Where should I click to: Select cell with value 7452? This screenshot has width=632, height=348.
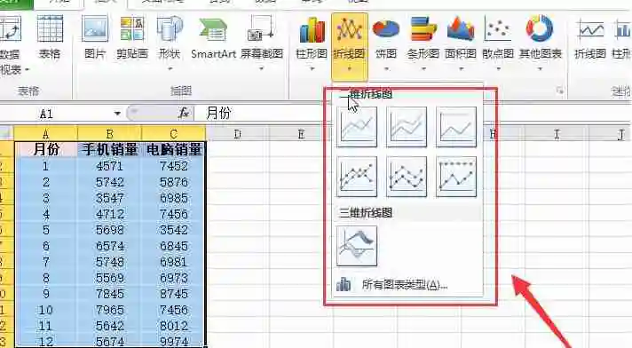(174, 166)
